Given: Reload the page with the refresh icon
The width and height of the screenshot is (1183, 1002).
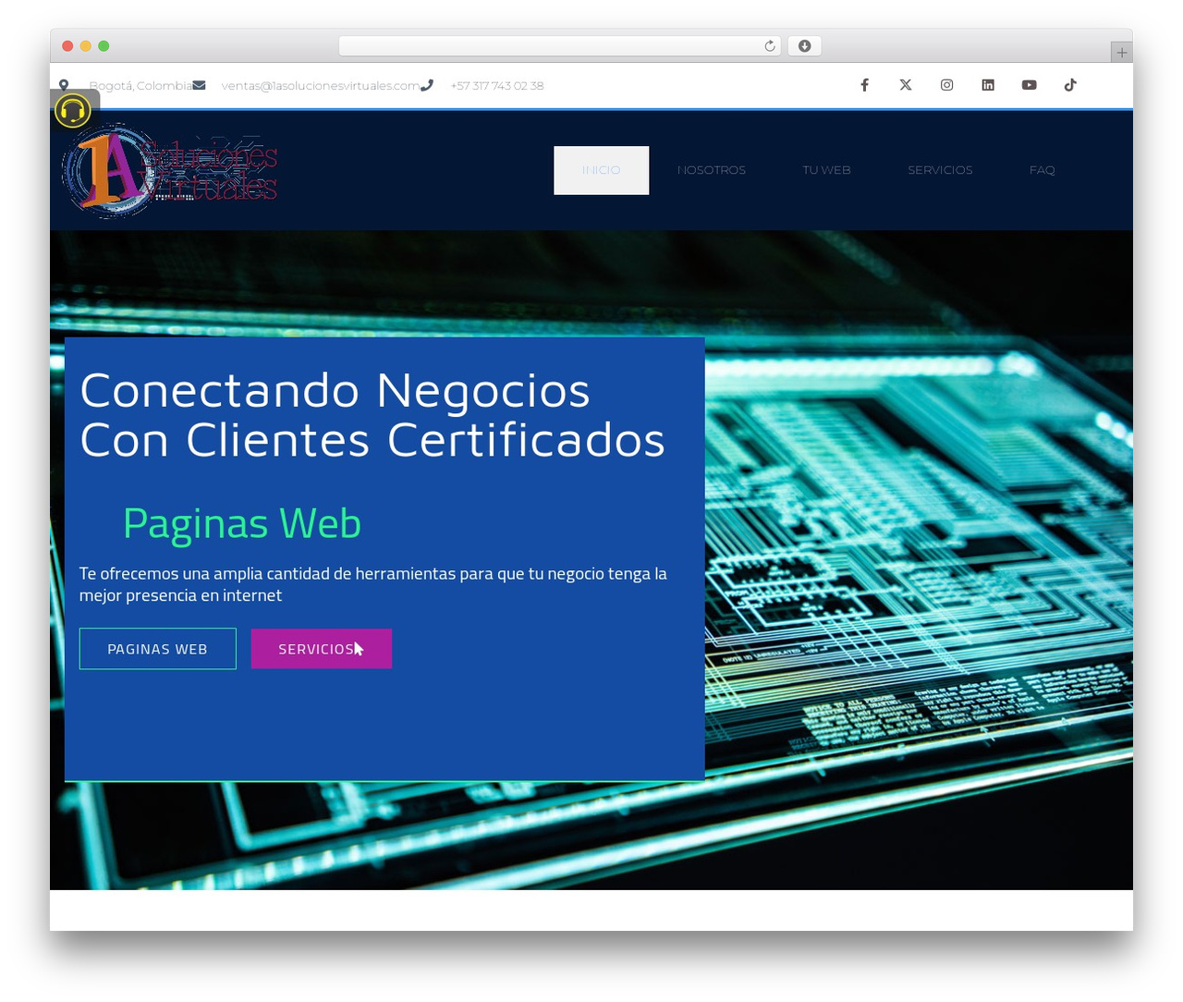Looking at the screenshot, I should click(x=769, y=46).
